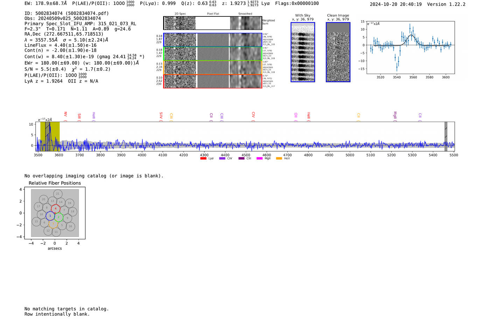Select gray fiber circle 20
This screenshot has width=490, height=333.
click(x=43, y=200)
